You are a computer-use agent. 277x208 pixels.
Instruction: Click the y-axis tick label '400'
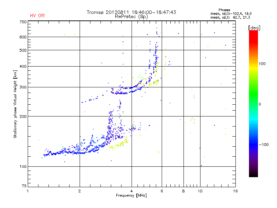tap(23, 66)
